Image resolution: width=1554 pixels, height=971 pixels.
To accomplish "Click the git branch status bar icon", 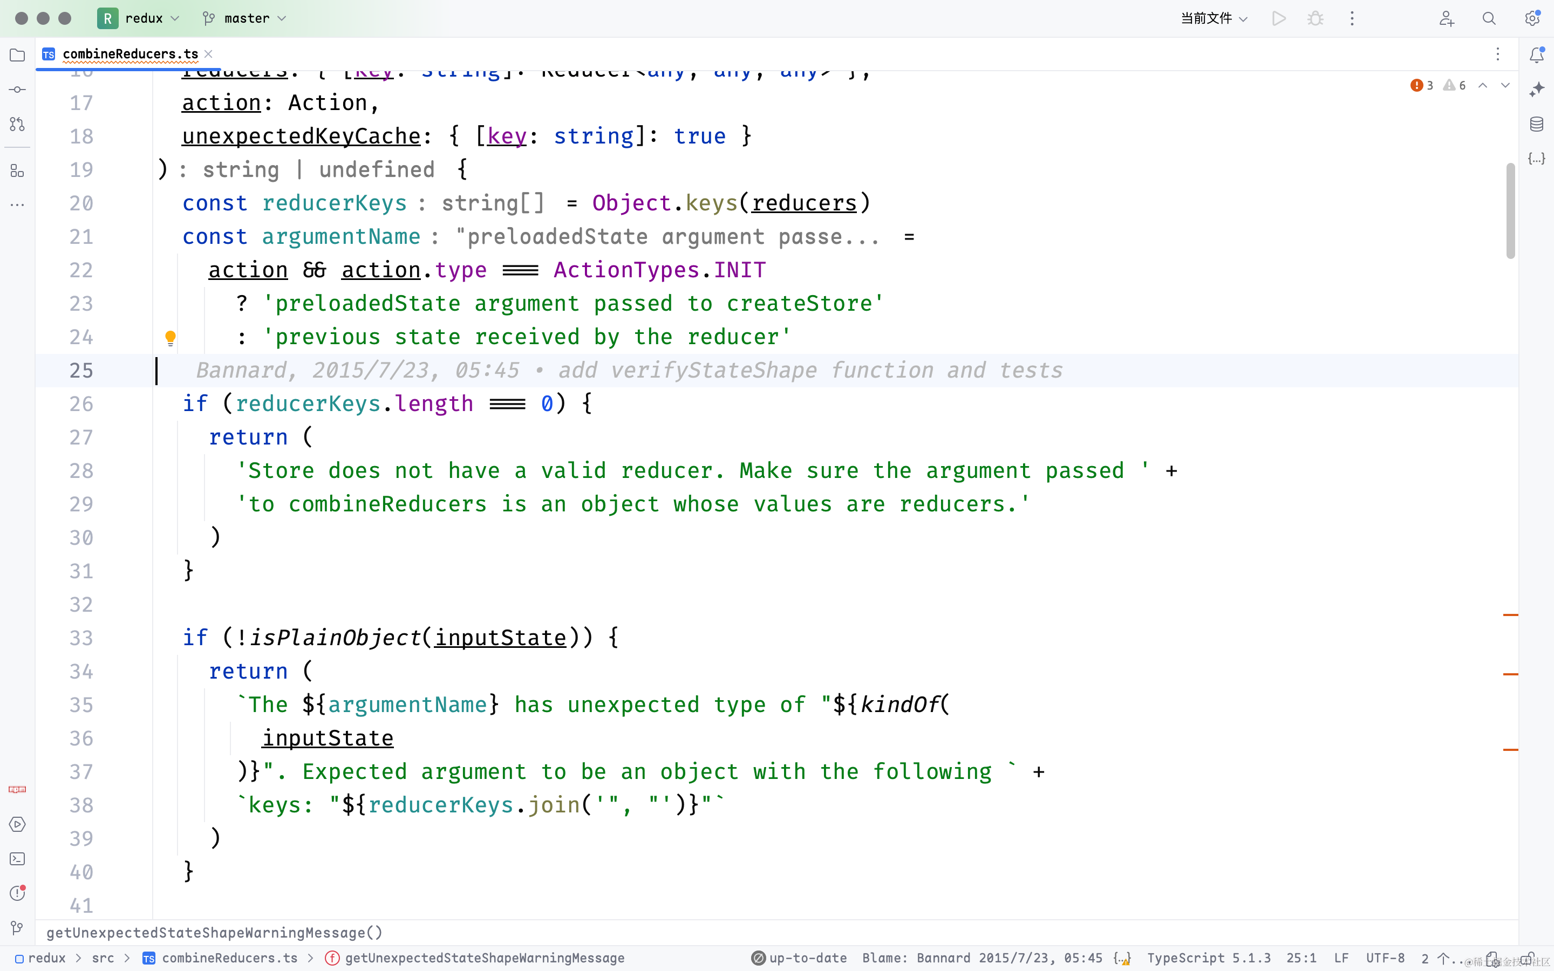I will [207, 18].
